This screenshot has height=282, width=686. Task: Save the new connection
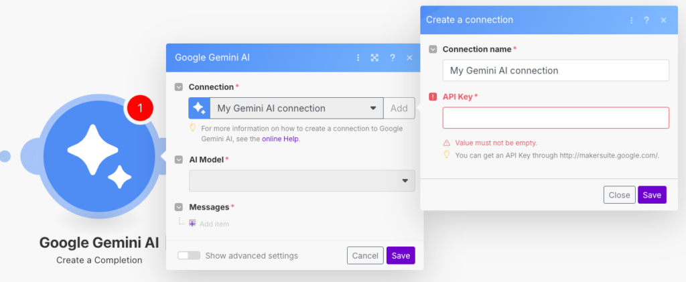[x=652, y=195]
